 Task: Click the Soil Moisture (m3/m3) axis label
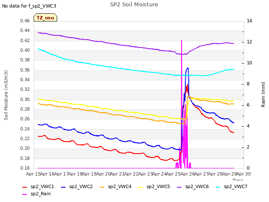pos(6,95)
